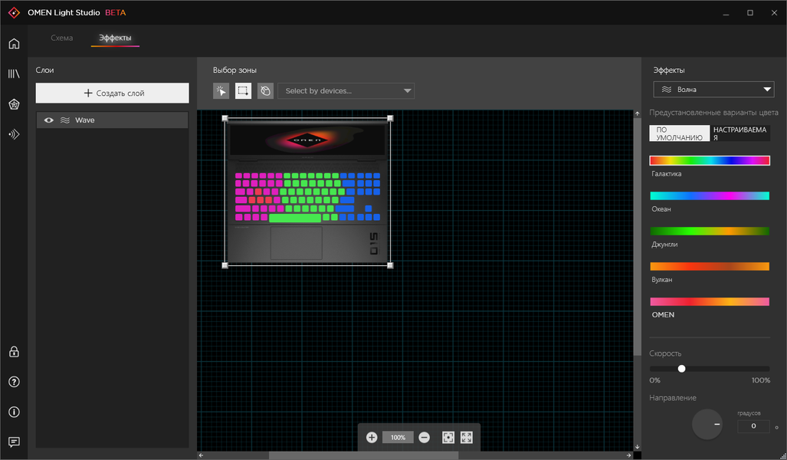Choose the Вулкан color preset
The width and height of the screenshot is (787, 460).
click(710, 266)
